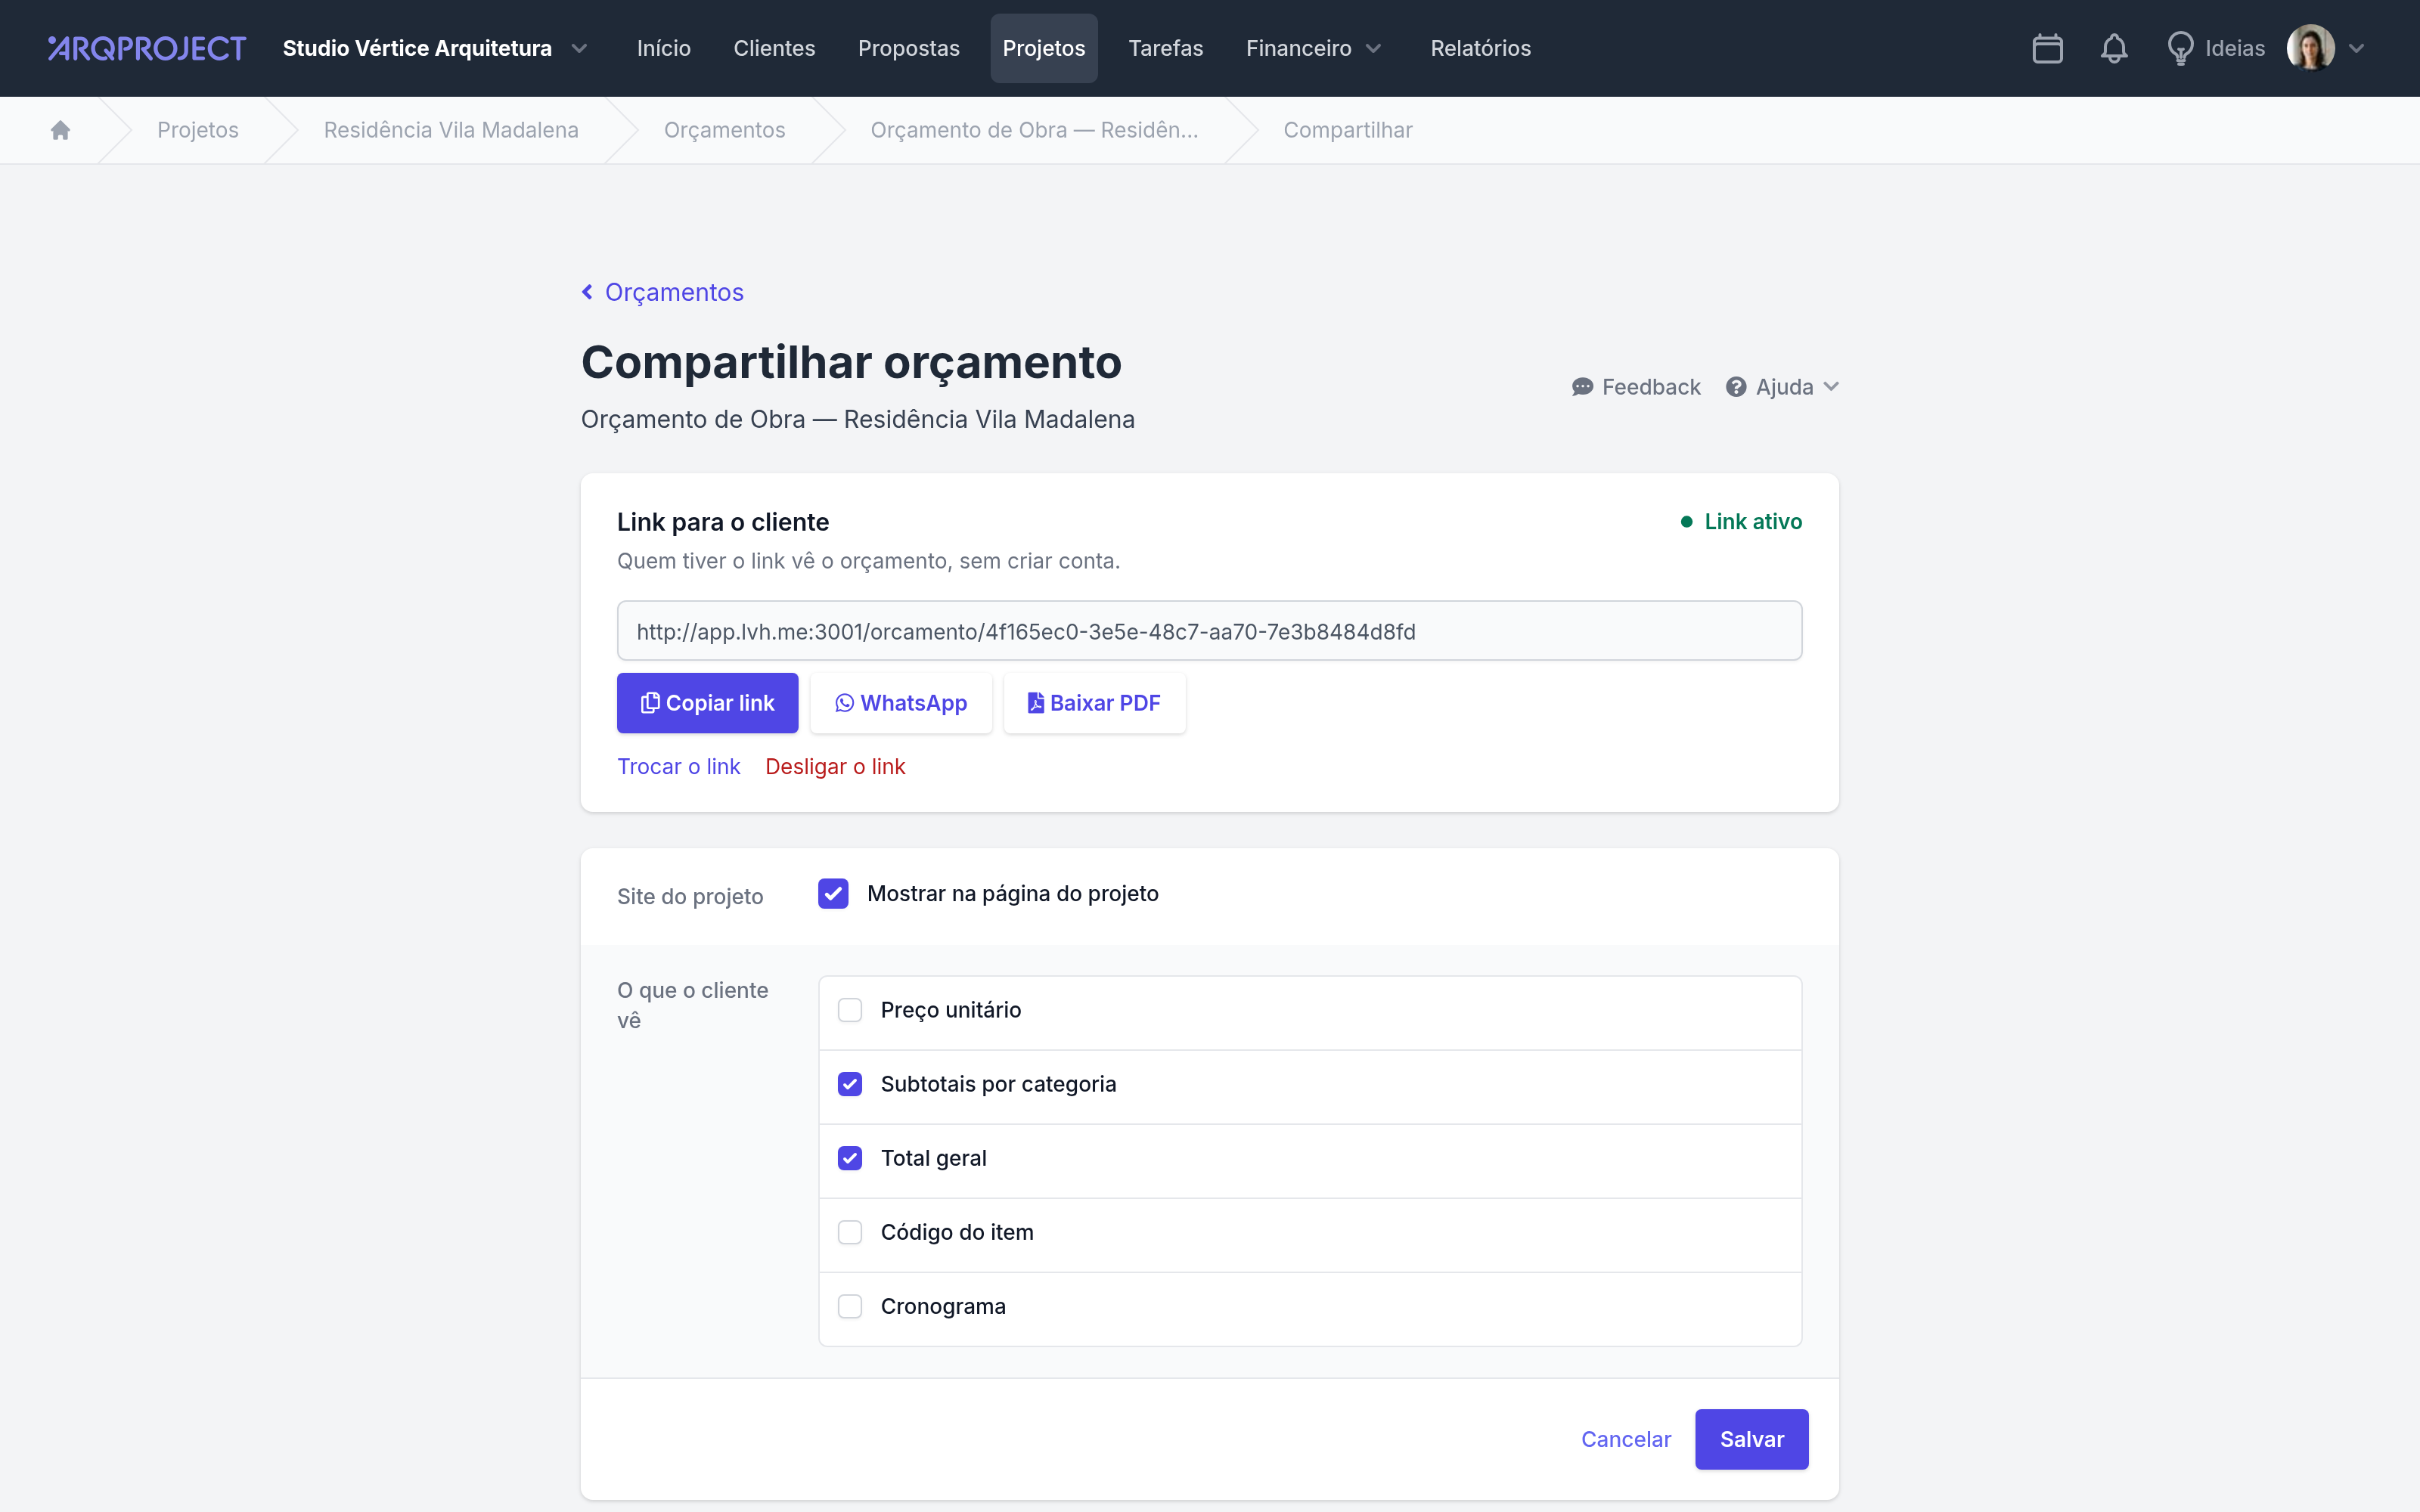Open the Relatórios nav item
Viewport: 2420px width, 1512px height.
point(1480,48)
